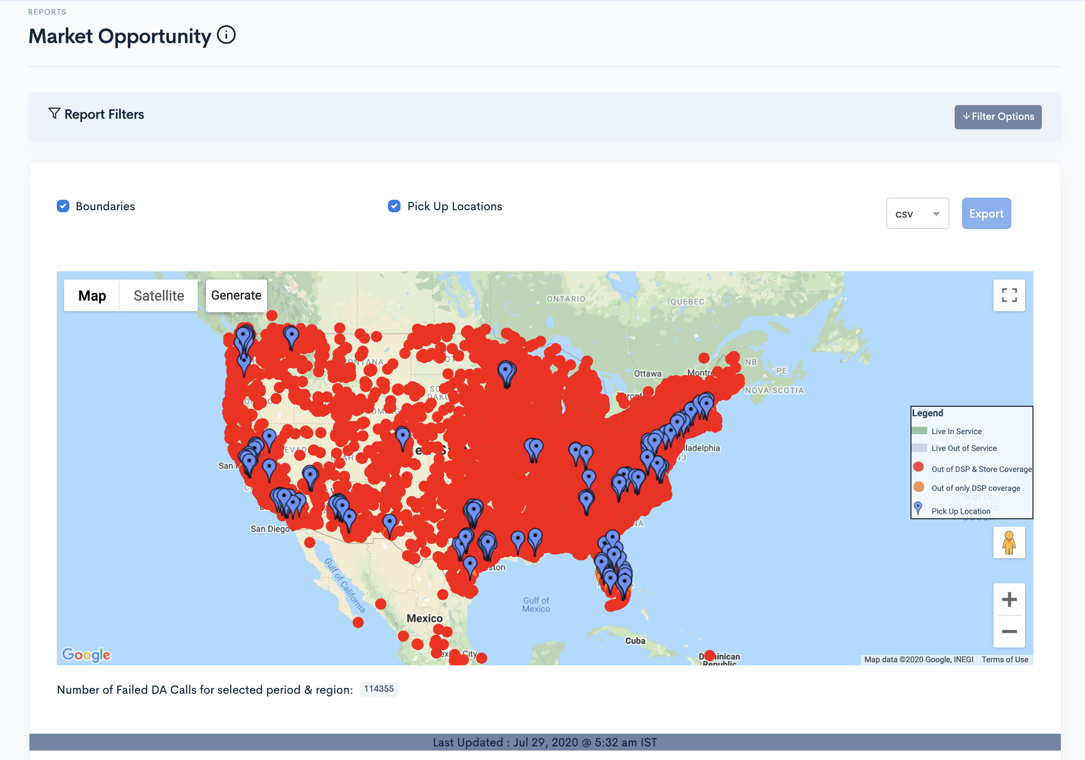Toggle the map fullscreen view icon
The image size is (1085, 760).
[x=1009, y=295]
